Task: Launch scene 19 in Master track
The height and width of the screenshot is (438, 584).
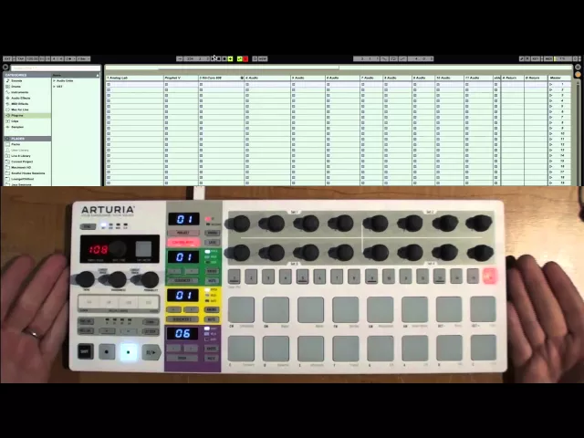Action: click(551, 182)
